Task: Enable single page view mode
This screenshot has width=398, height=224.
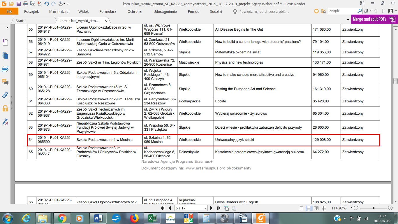Action: click(302, 208)
